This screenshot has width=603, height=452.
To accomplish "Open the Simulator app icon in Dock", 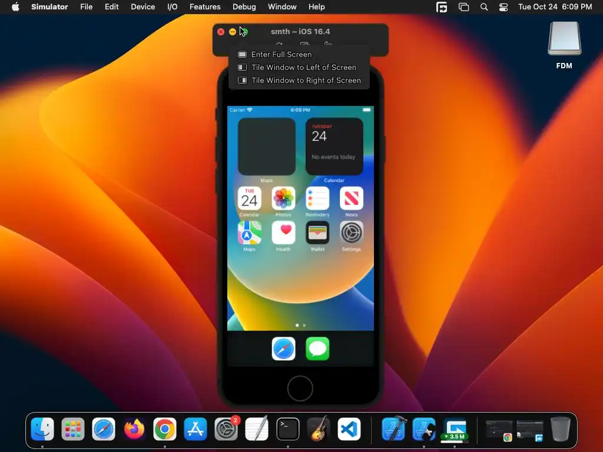I will [424, 429].
